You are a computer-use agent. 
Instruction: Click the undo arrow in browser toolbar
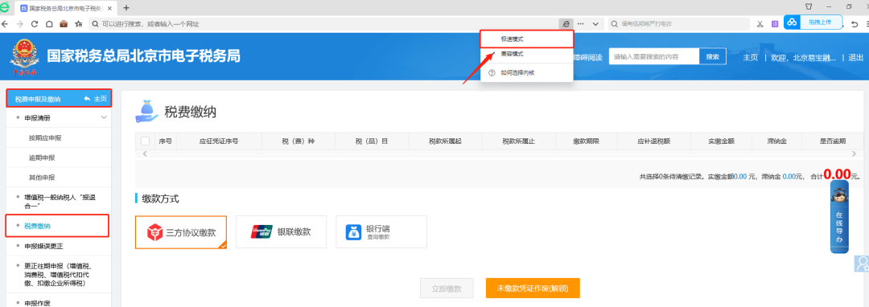(x=855, y=24)
